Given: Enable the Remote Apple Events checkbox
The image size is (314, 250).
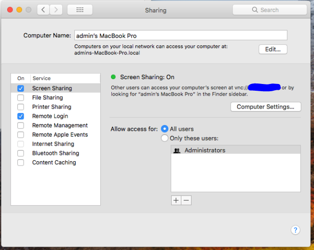Looking at the screenshot, I should pyautogui.click(x=21, y=135).
